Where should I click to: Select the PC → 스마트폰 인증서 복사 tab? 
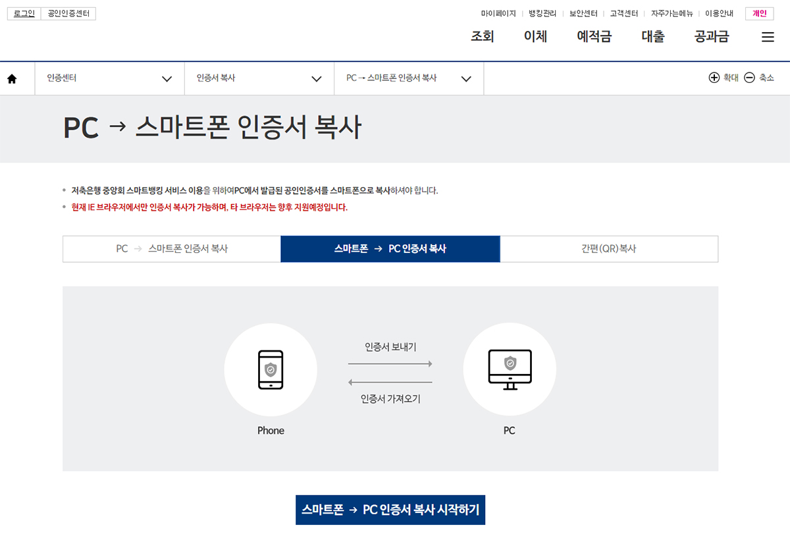tap(171, 249)
